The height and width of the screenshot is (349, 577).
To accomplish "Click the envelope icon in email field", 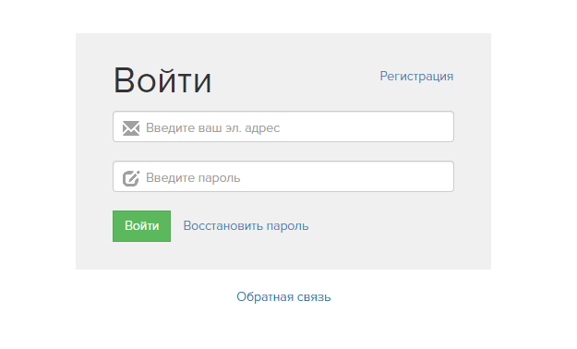I will click(131, 128).
